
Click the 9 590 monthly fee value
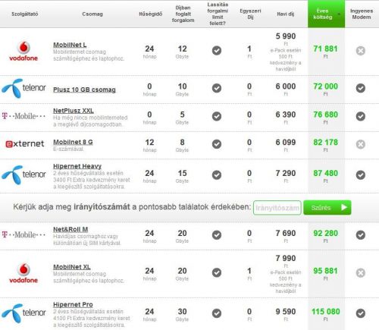[286, 312]
